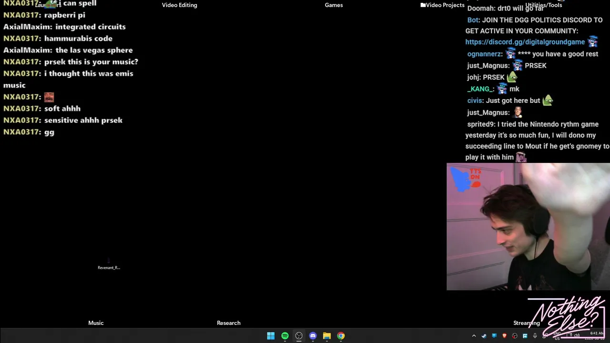610x343 pixels.
Task: Click the chat message 'the las vegas sphere'
Action: [94, 50]
